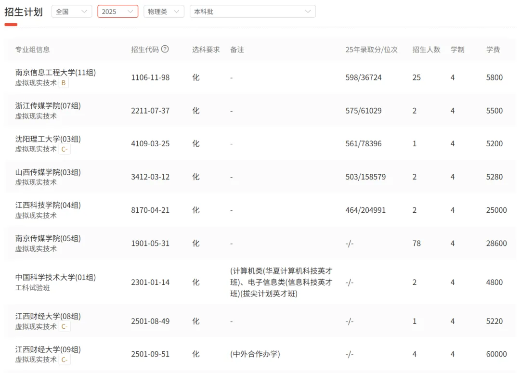Click the B rating badge for 南京信息工程大学
The height and width of the screenshot is (373, 520).
pos(63,83)
